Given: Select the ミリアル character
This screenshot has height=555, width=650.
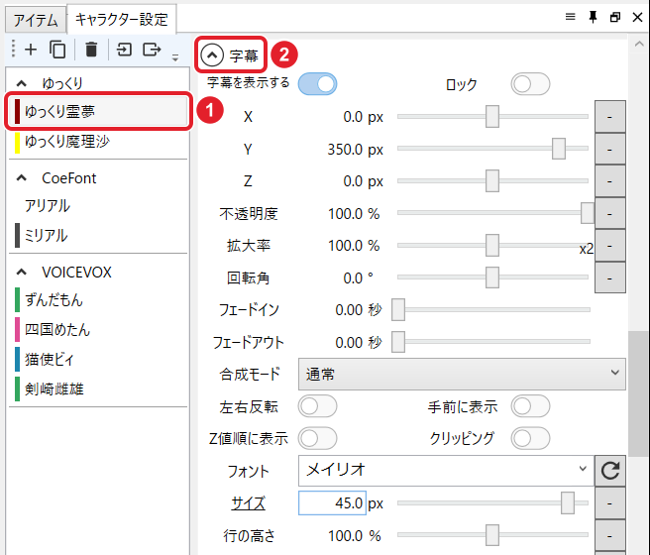Looking at the screenshot, I should point(98,236).
